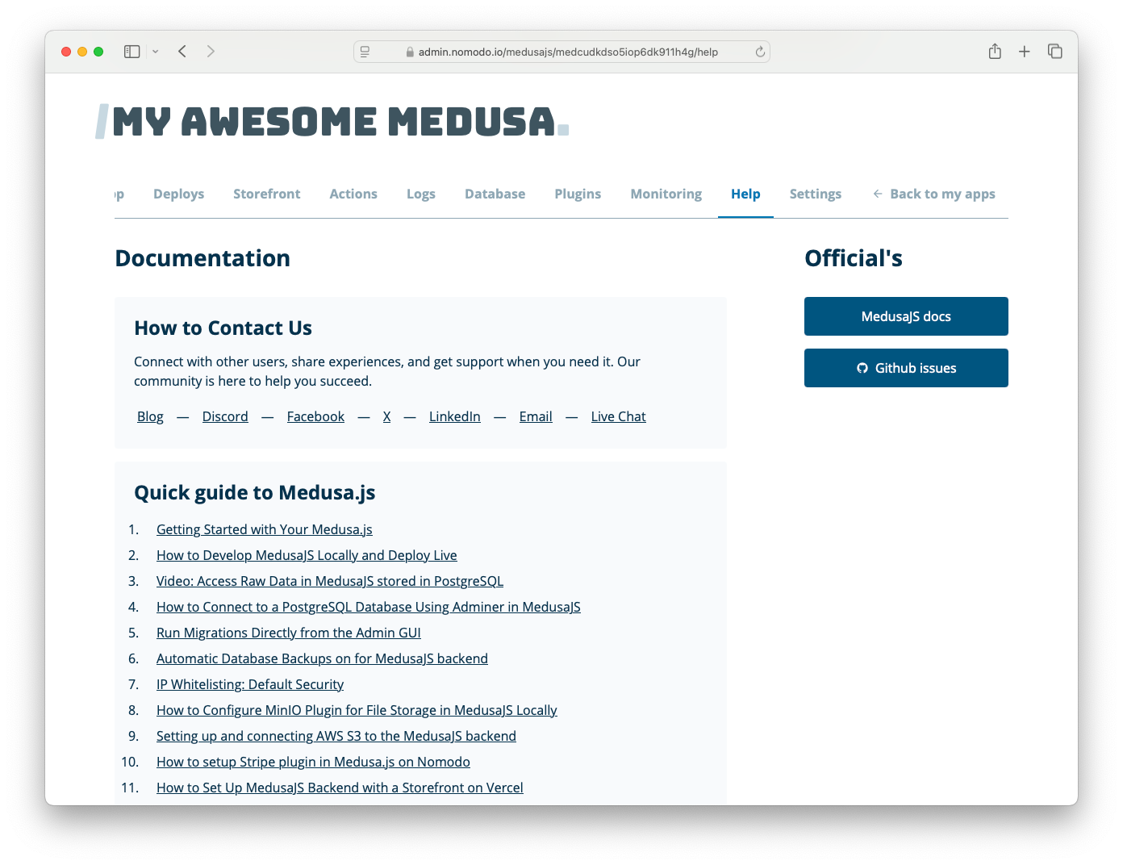1123x865 pixels.
Task: Click the My Awesome Medusa title
Action: pos(332,122)
